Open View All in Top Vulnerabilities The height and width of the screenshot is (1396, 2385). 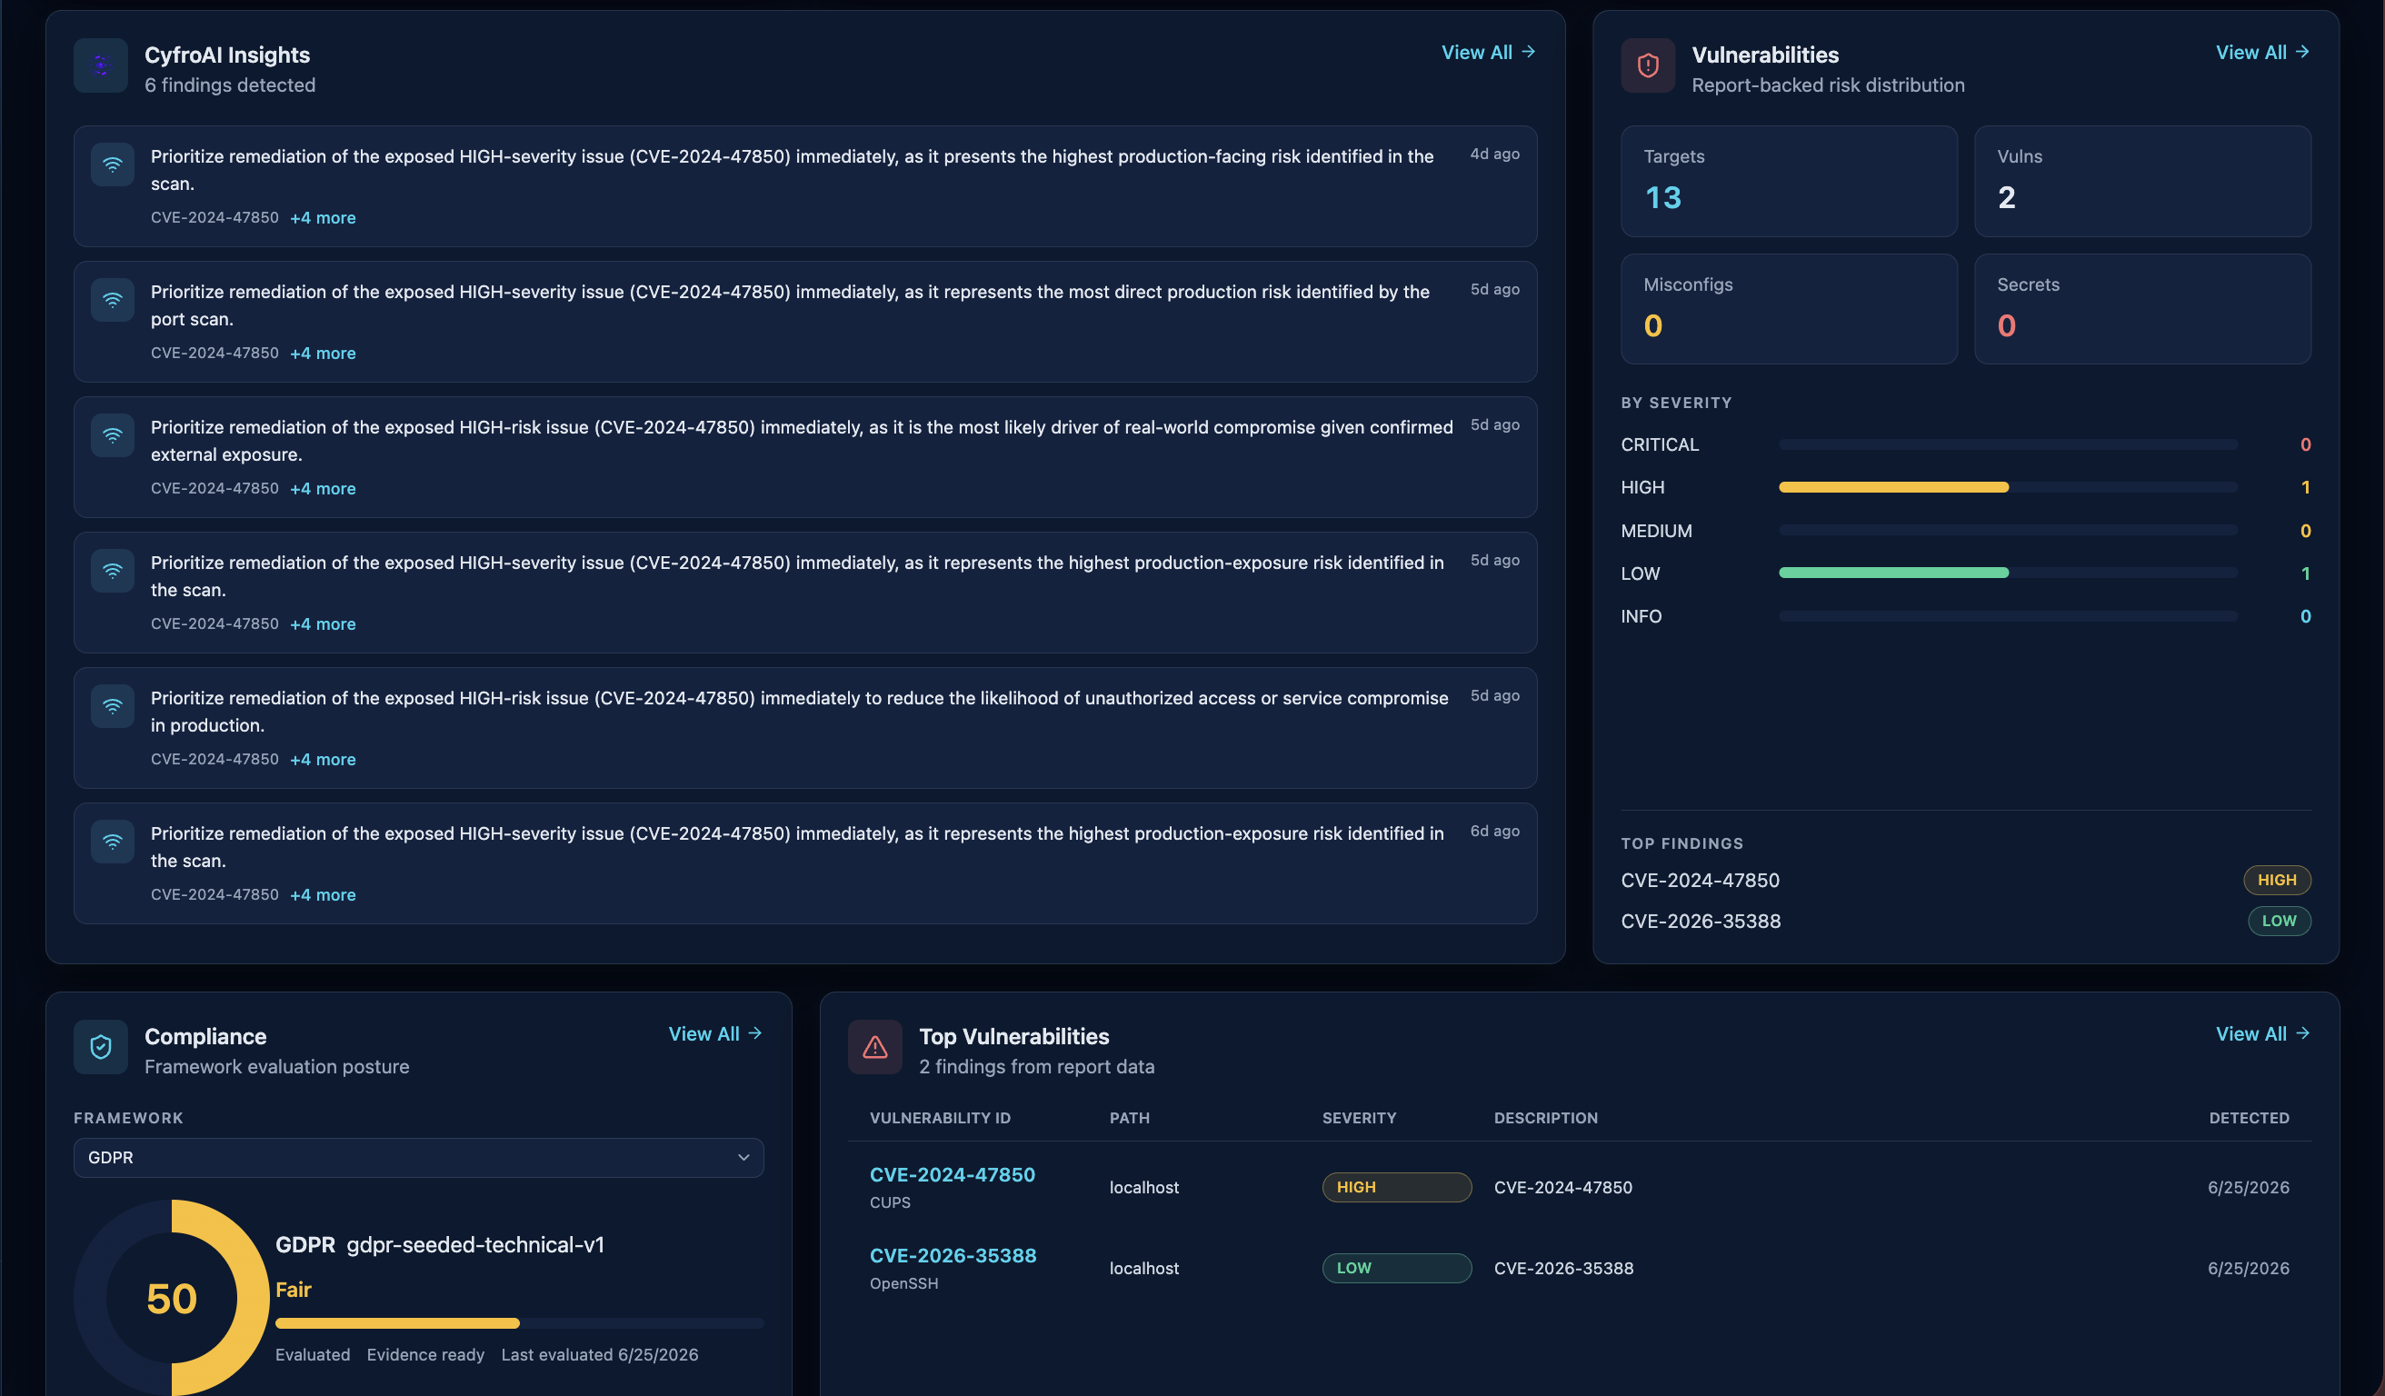click(2262, 1034)
